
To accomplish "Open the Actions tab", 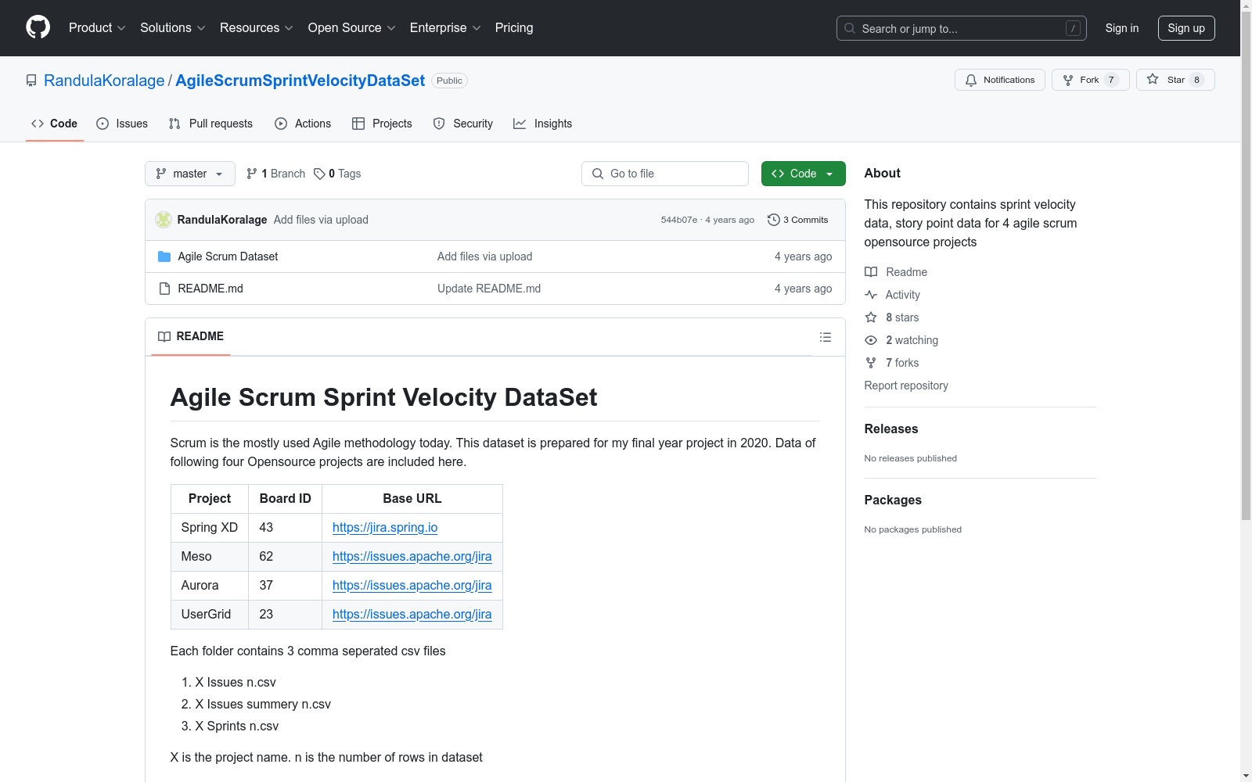I will pyautogui.click(x=303, y=124).
